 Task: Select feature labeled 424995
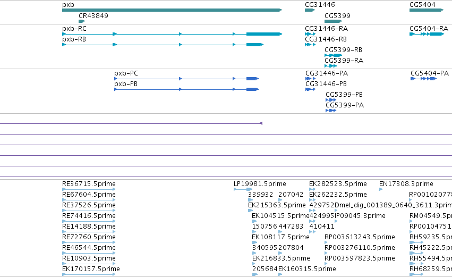[x=322, y=216]
